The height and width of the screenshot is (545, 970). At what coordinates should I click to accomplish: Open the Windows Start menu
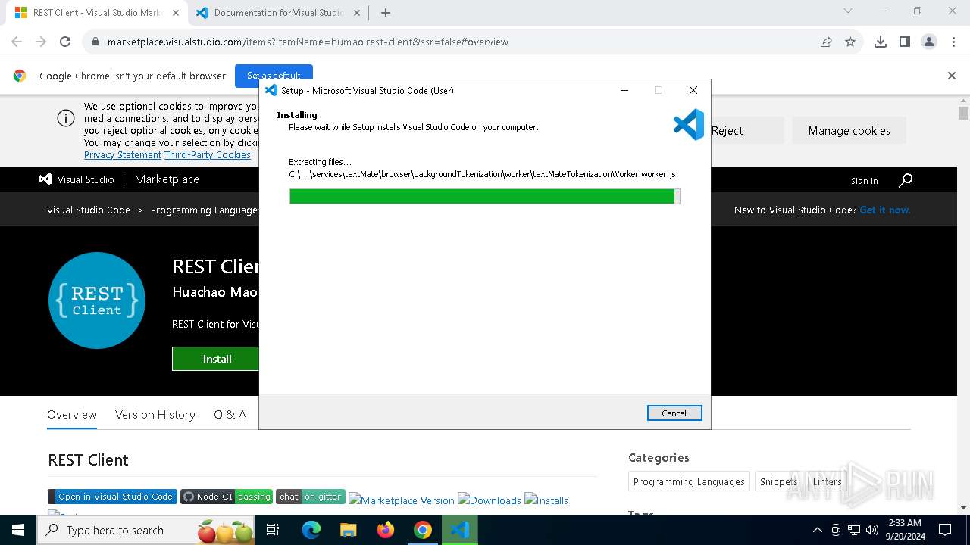[x=18, y=530]
